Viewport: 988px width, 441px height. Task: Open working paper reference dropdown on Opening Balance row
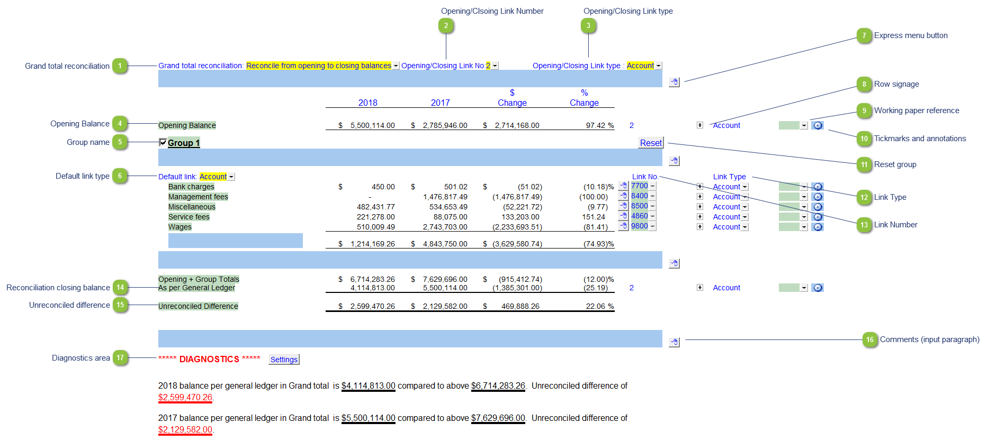pyautogui.click(x=804, y=126)
